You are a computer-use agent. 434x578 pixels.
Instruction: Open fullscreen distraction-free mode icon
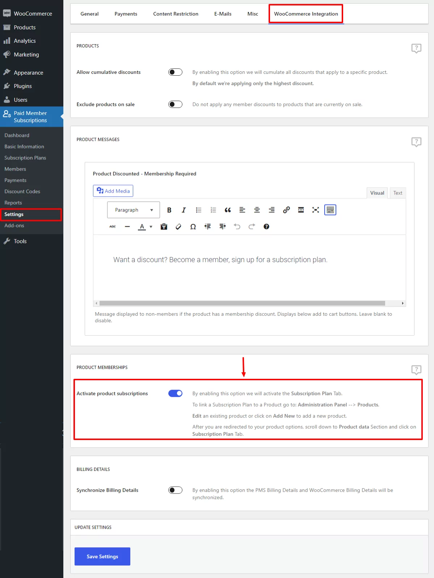click(316, 210)
